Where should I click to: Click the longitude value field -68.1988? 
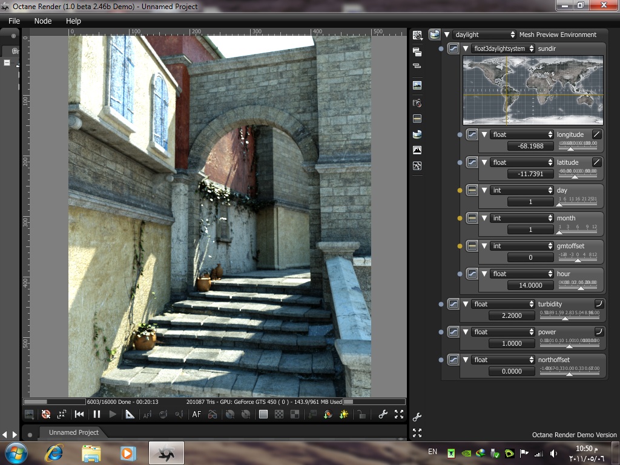(x=530, y=146)
